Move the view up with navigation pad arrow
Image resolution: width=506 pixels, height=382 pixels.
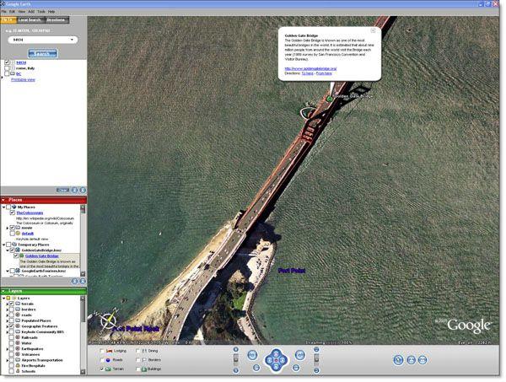277,352
